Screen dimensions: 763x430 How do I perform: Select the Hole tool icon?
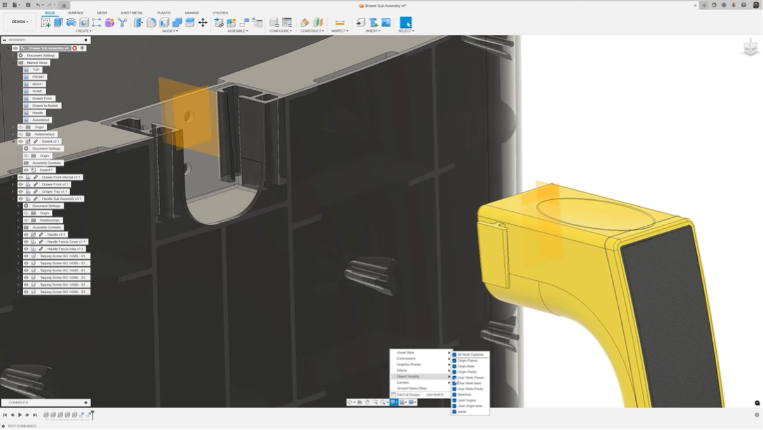click(x=84, y=23)
